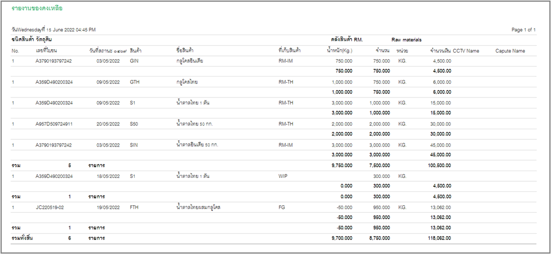This screenshot has height=254, width=551.
Task: Click the ชื่อสินค้า column header
Action: pos(188,51)
